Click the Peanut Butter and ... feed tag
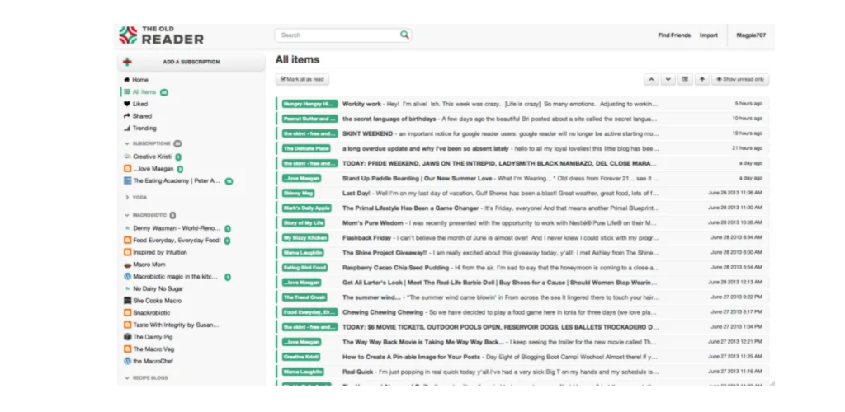Image resolution: width=845 pixels, height=412 pixels. click(309, 119)
